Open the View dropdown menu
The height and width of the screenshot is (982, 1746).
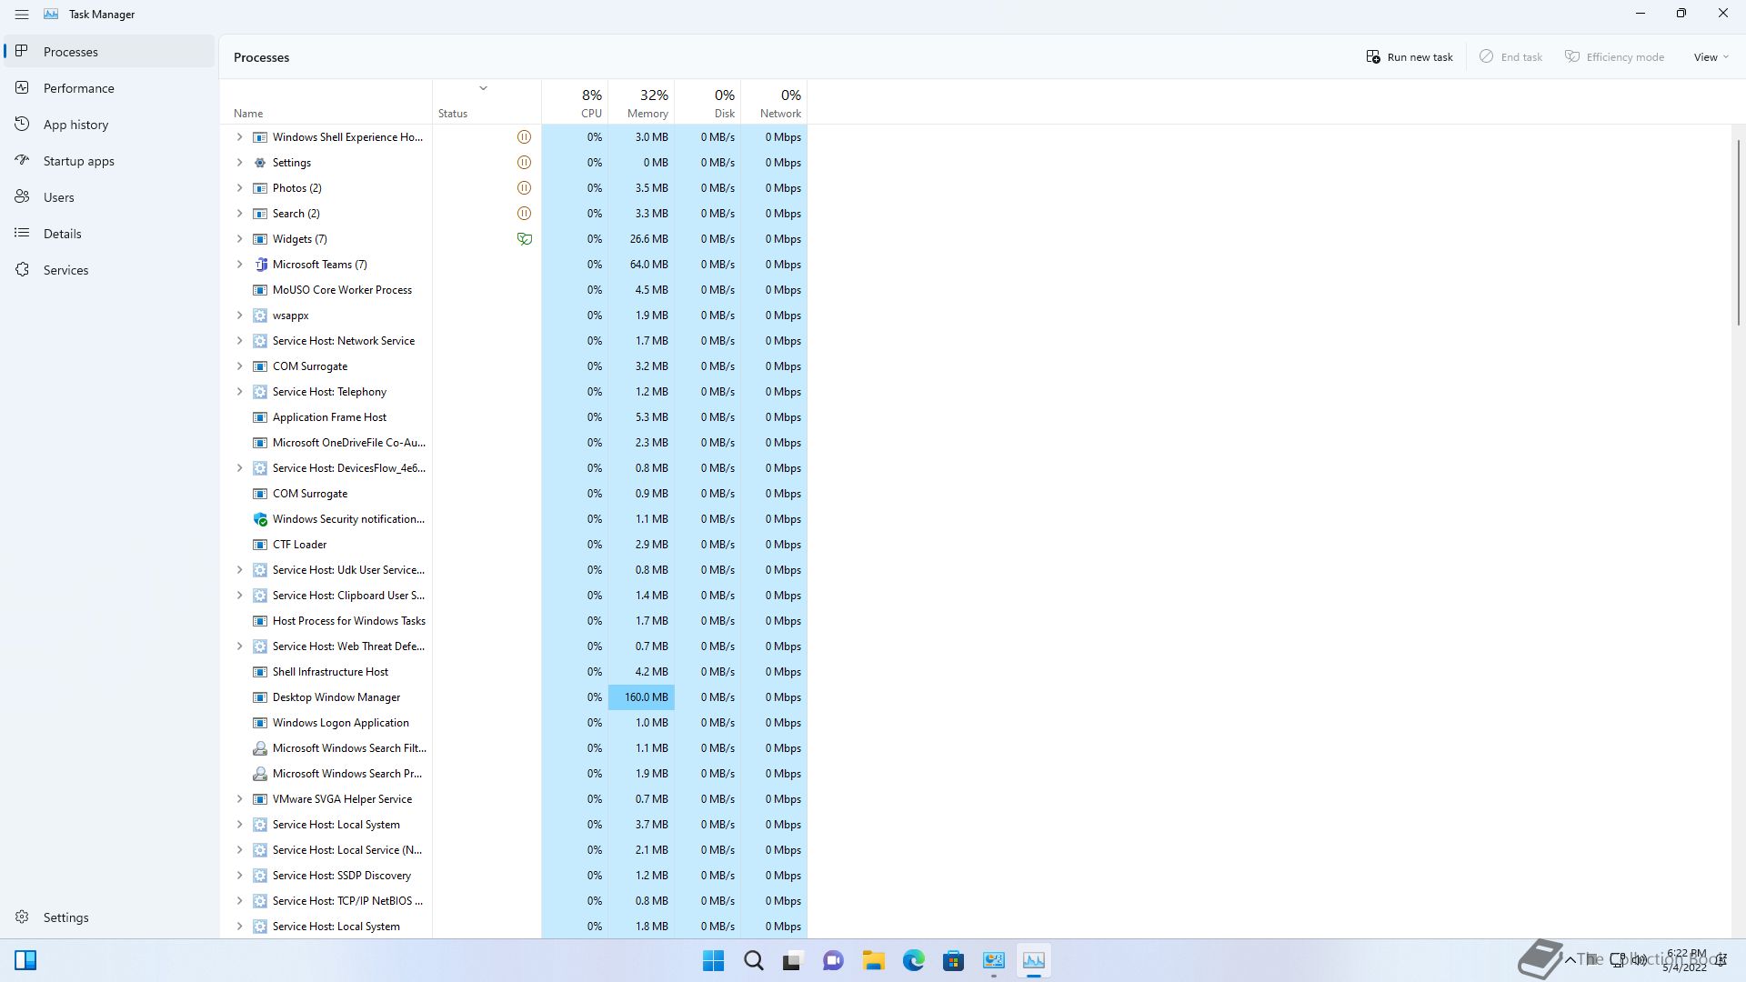coord(1711,57)
